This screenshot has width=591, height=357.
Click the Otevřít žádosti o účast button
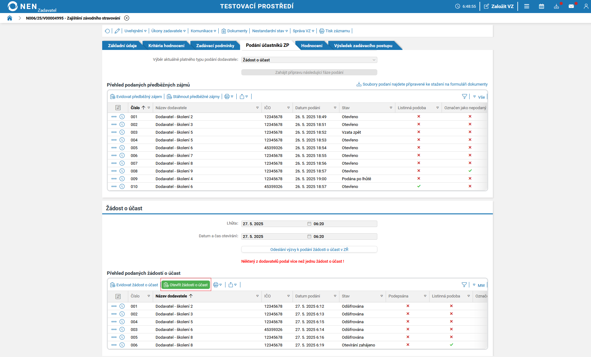(x=186, y=285)
